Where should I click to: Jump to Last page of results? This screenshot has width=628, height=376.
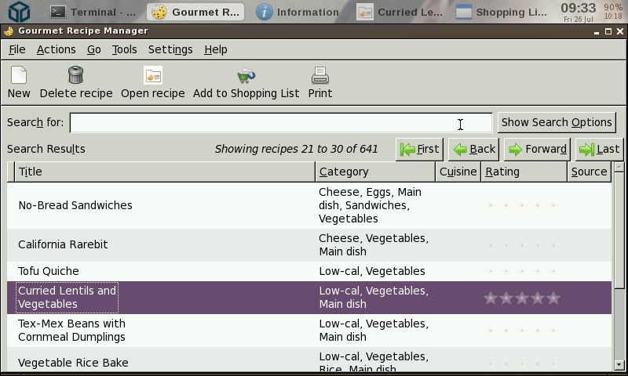(x=599, y=149)
